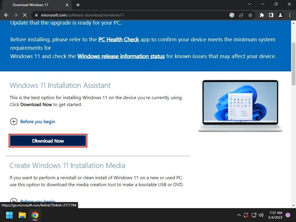Open network settings tray icon

pos(254,215)
